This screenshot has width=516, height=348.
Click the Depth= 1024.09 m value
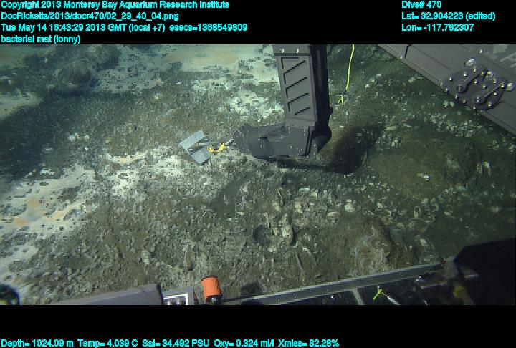click(x=37, y=343)
